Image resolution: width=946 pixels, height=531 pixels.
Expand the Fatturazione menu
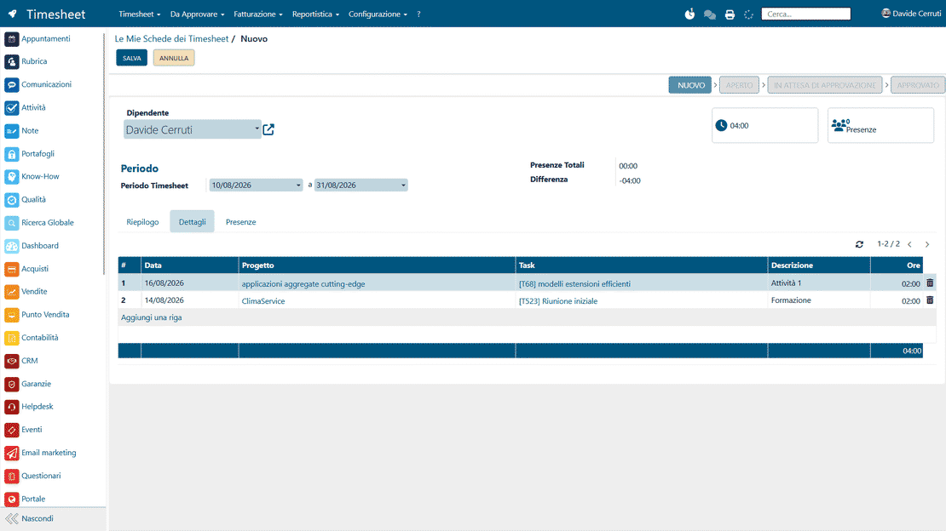tap(258, 14)
